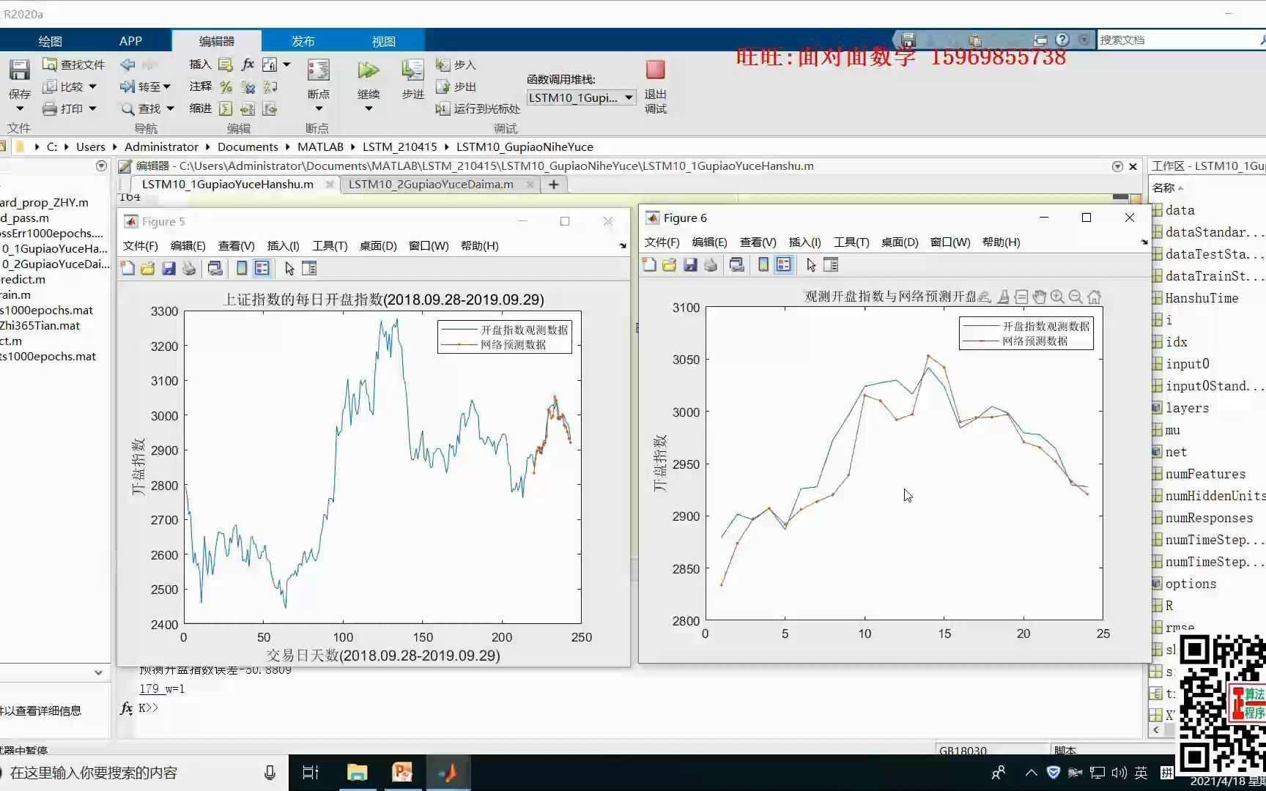The image size is (1266, 791).
Task: Click Insert Legend icon in Figure 5 toolbar
Action: click(262, 268)
